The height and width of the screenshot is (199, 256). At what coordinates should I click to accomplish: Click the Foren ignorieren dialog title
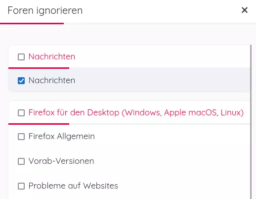(x=45, y=10)
